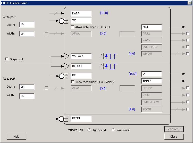Enable the OVERFLOW output checkbox
Screen dimensions: 193x143
pyautogui.click(x=188, y=47)
